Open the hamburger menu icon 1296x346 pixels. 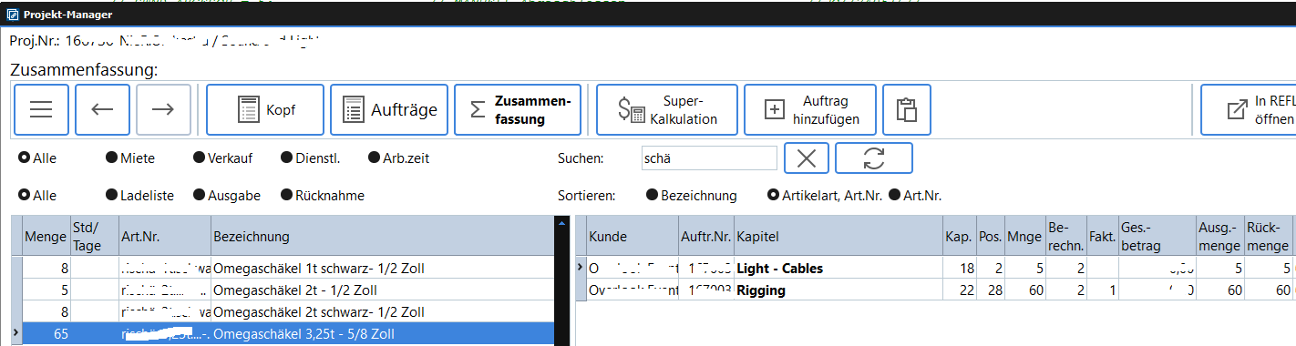(x=42, y=109)
